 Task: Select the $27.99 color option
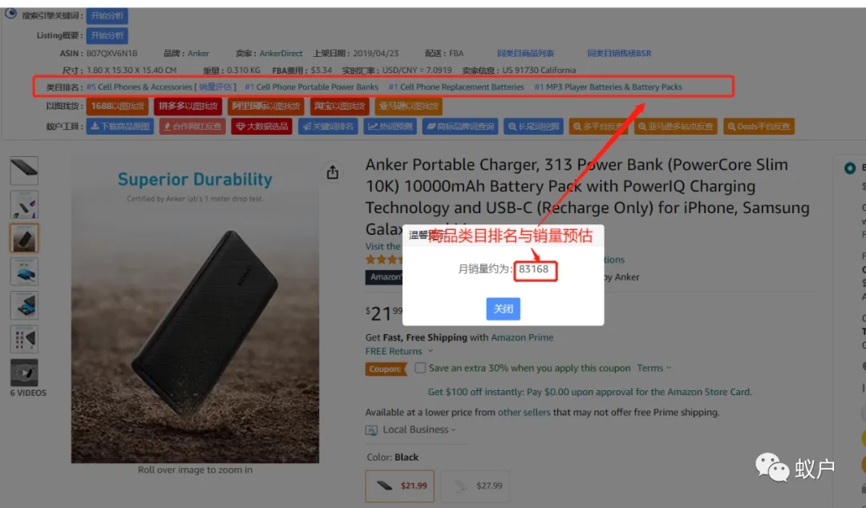(x=475, y=486)
